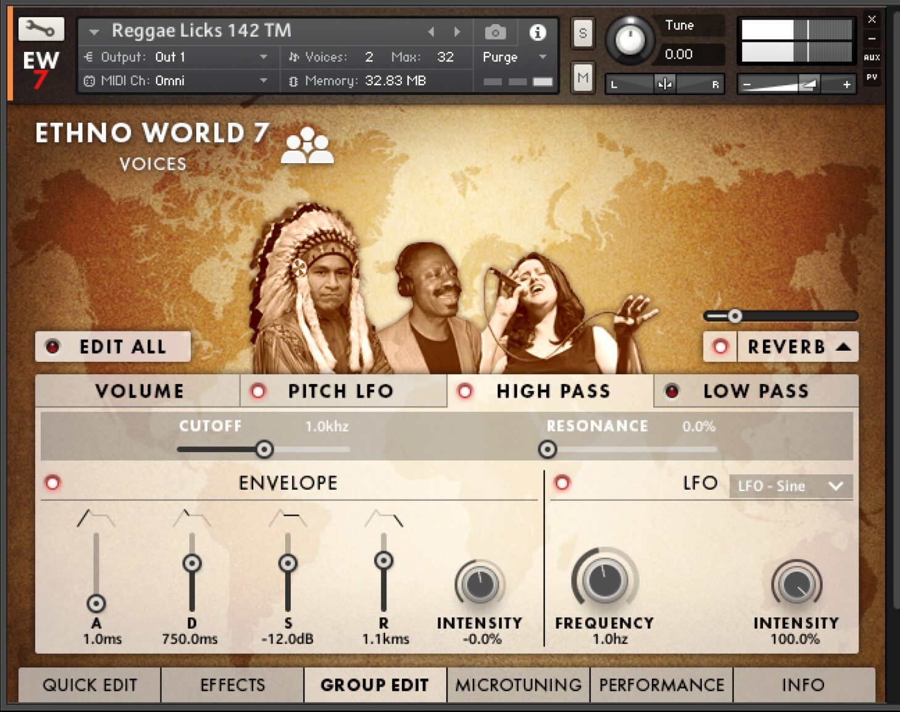Go to previous instrument with left arrow

pos(431,31)
